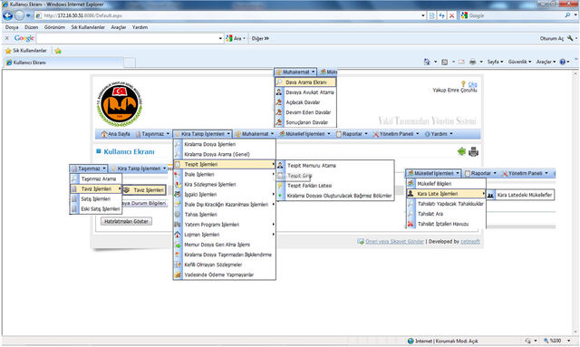Screen dimensions: 580x347
Task: Select Kira Sözleşmesi İşlemleri item
Action: 225,184
